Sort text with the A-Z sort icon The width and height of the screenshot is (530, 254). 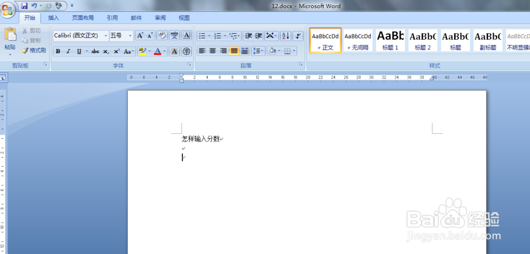pos(286,35)
